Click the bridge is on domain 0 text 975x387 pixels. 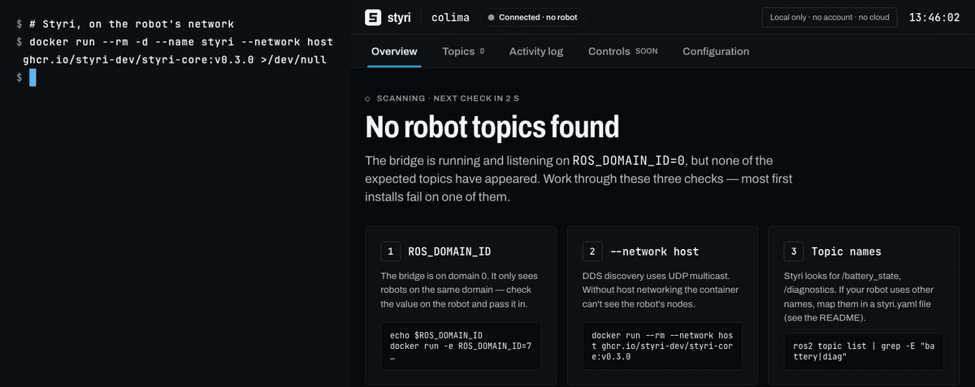point(459,290)
